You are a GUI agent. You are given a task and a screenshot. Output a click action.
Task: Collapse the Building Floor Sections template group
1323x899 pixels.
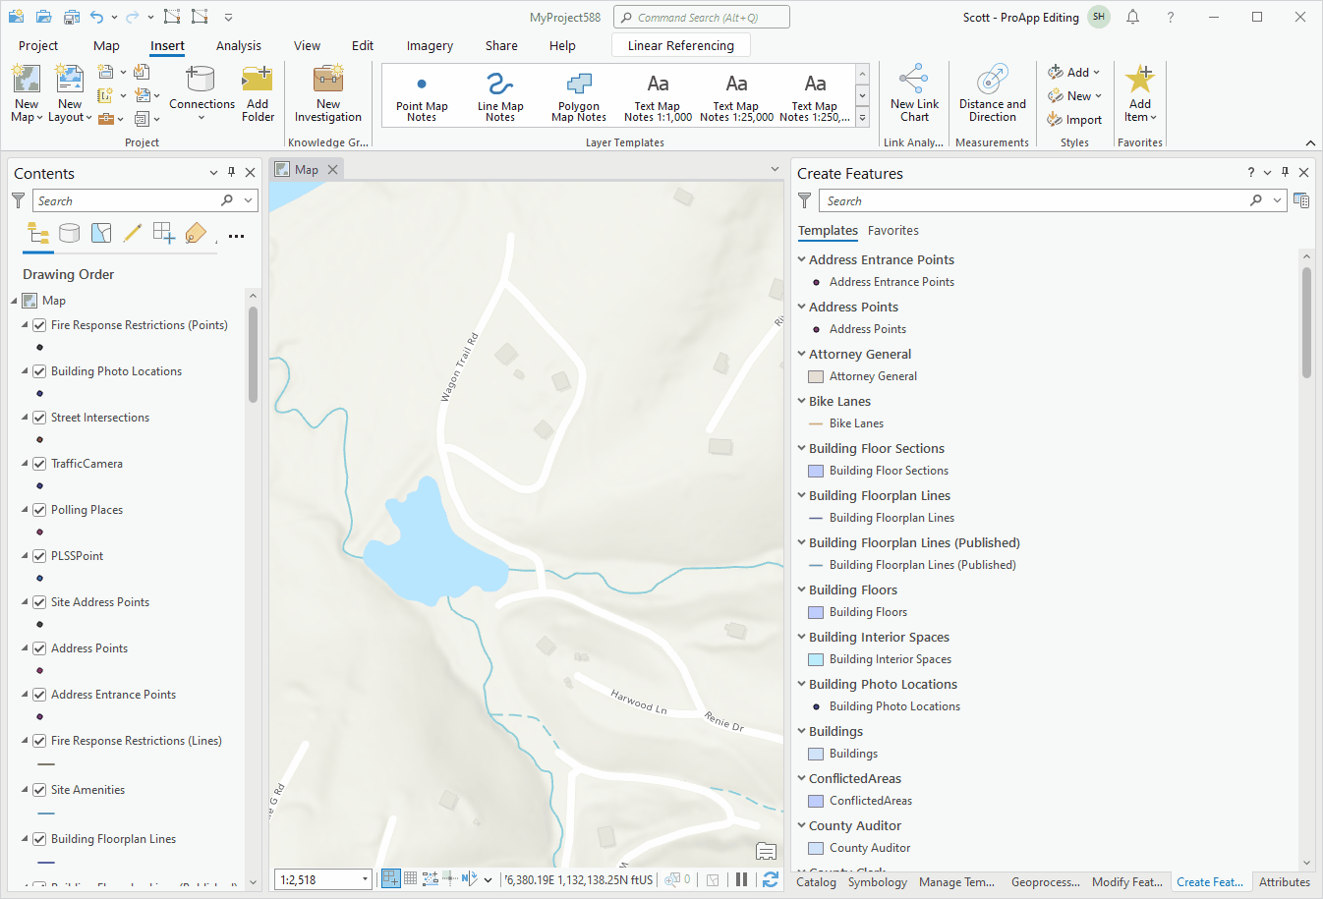coord(801,448)
